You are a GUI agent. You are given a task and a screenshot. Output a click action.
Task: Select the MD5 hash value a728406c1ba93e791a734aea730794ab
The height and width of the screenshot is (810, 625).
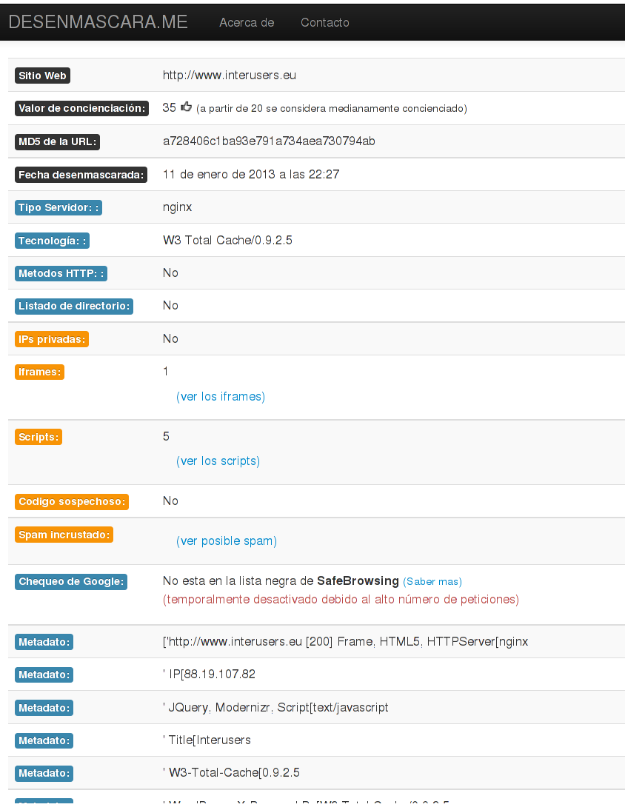(269, 141)
